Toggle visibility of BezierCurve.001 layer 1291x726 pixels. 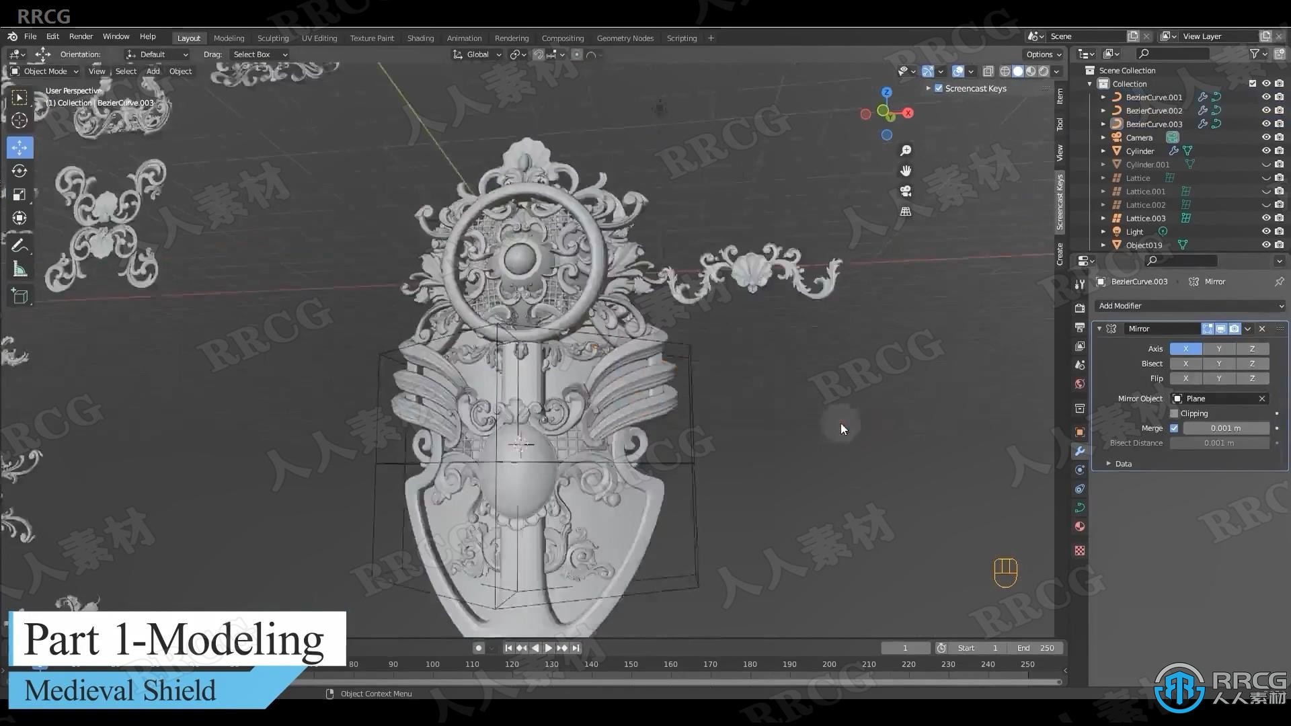(x=1265, y=97)
